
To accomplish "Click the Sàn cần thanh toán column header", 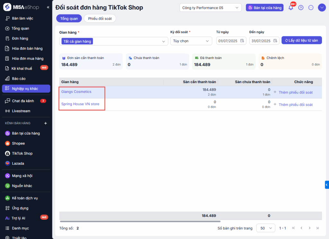I will [199, 82].
